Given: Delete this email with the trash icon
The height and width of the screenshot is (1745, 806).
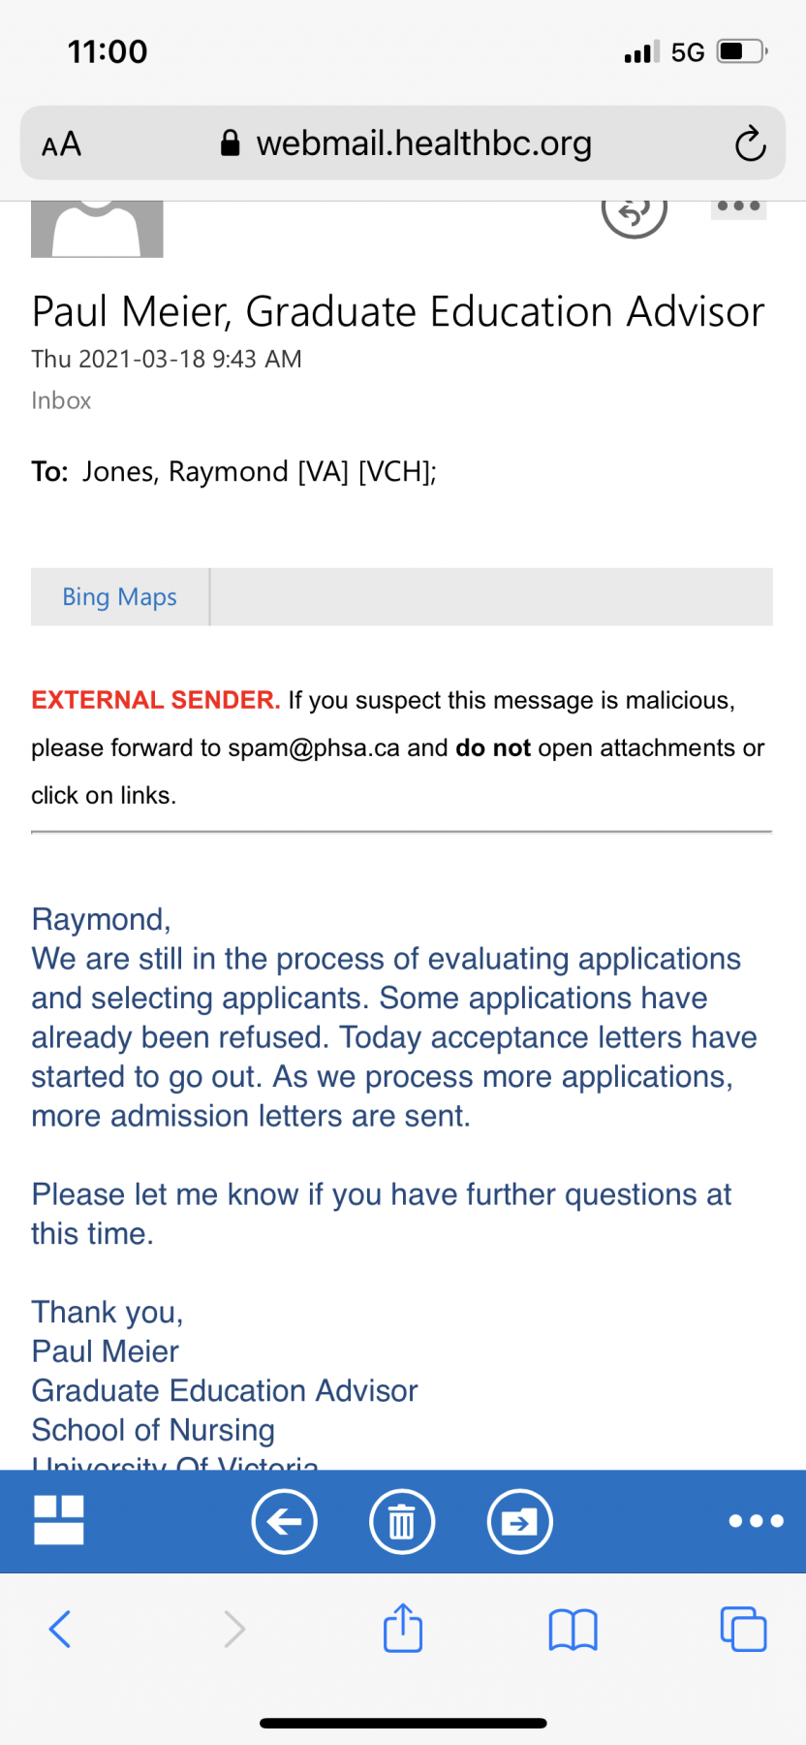Looking at the screenshot, I should tap(402, 1522).
